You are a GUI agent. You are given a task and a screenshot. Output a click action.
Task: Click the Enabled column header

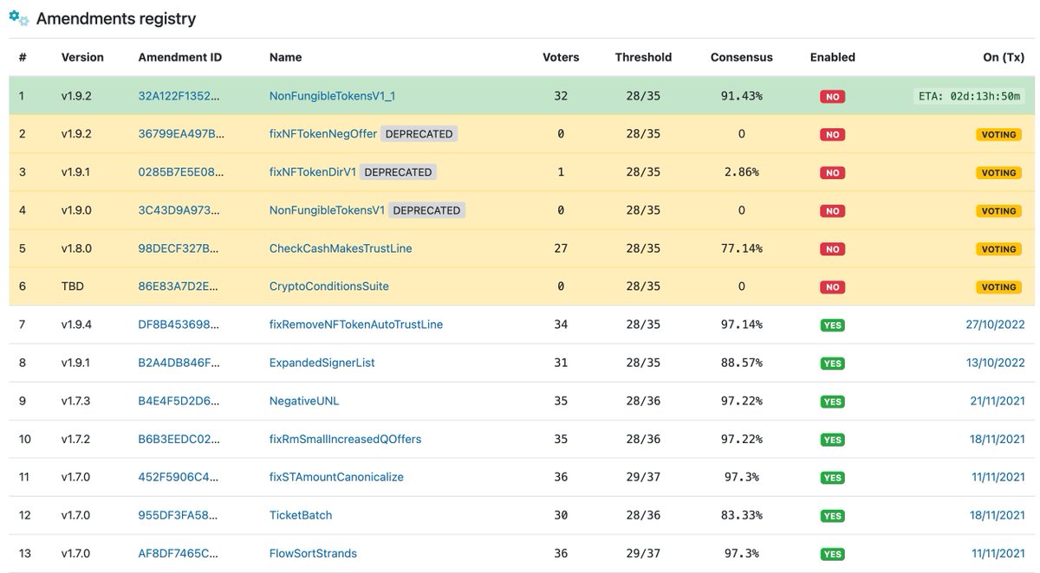pos(833,57)
